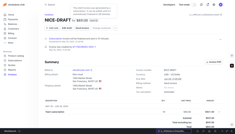Open the Product catalog shortcut
This screenshot has width=235, height=134.
coord(16,56)
